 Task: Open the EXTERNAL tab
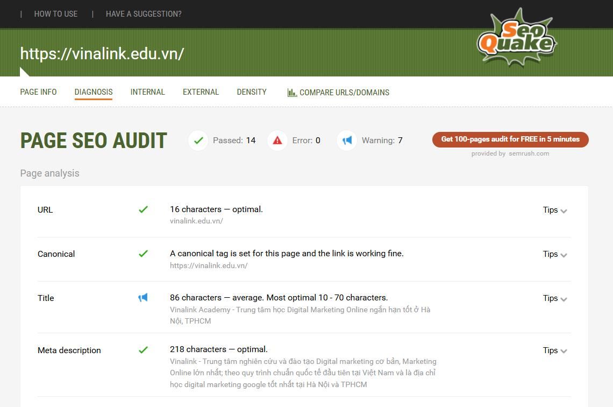point(201,92)
